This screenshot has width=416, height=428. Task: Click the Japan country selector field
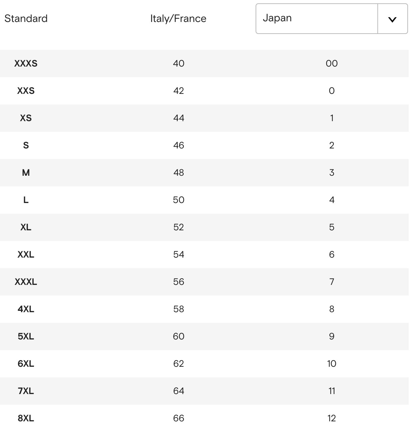(x=331, y=19)
